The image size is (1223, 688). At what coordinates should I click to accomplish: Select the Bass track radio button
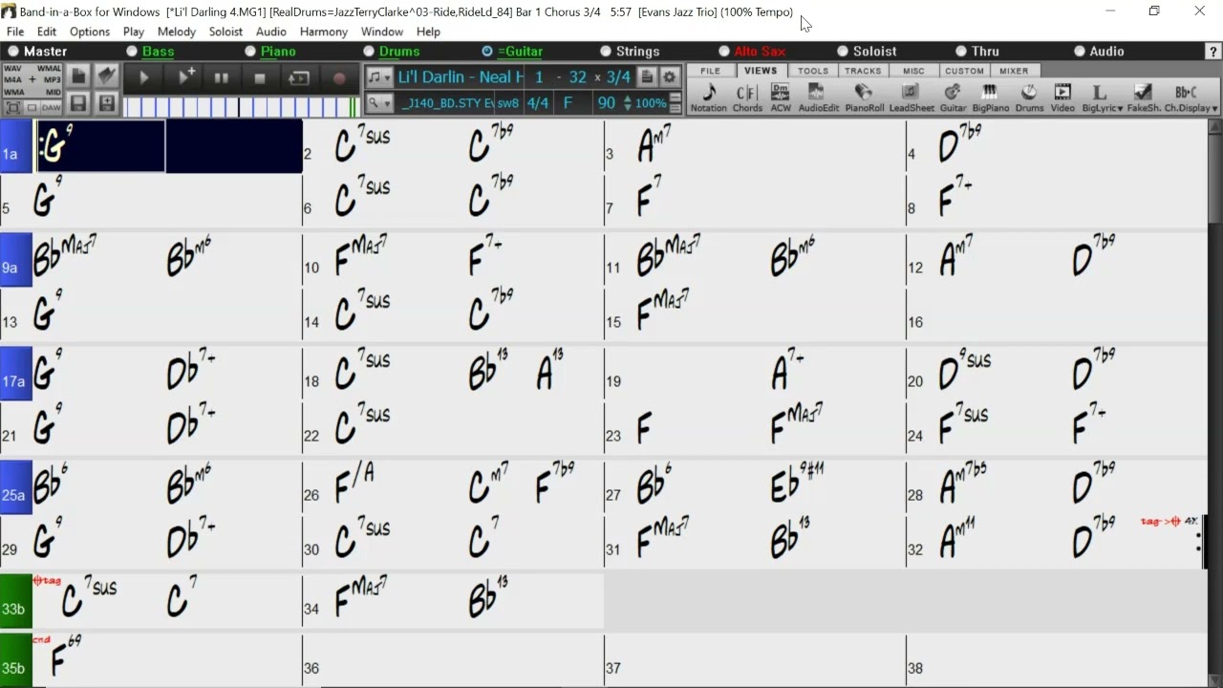[132, 52]
